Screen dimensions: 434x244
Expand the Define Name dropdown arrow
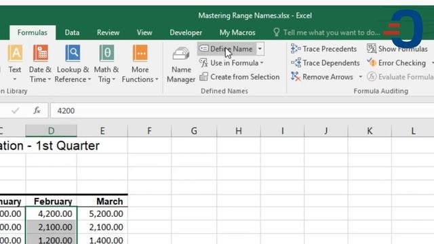click(260, 49)
